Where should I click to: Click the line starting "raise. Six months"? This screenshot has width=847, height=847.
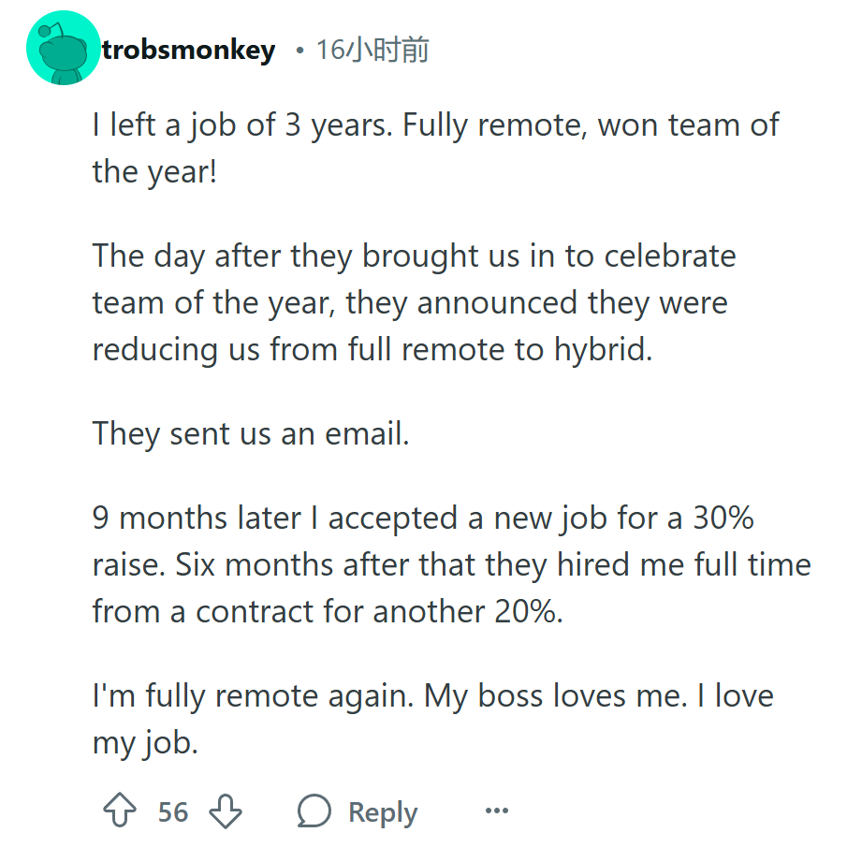(452, 565)
